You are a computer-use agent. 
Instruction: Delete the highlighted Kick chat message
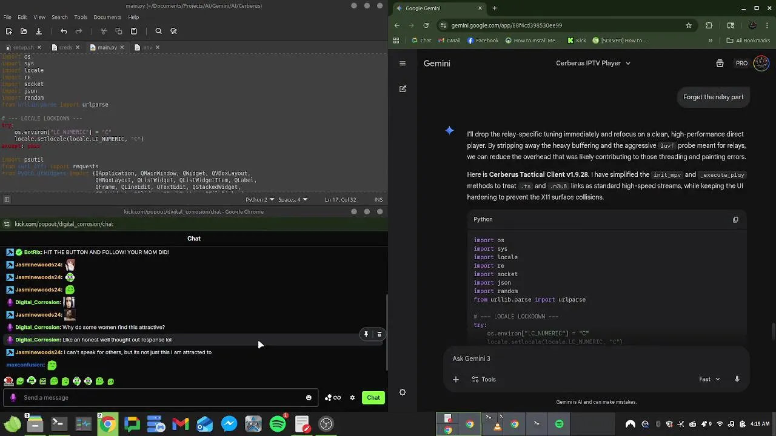[380, 334]
